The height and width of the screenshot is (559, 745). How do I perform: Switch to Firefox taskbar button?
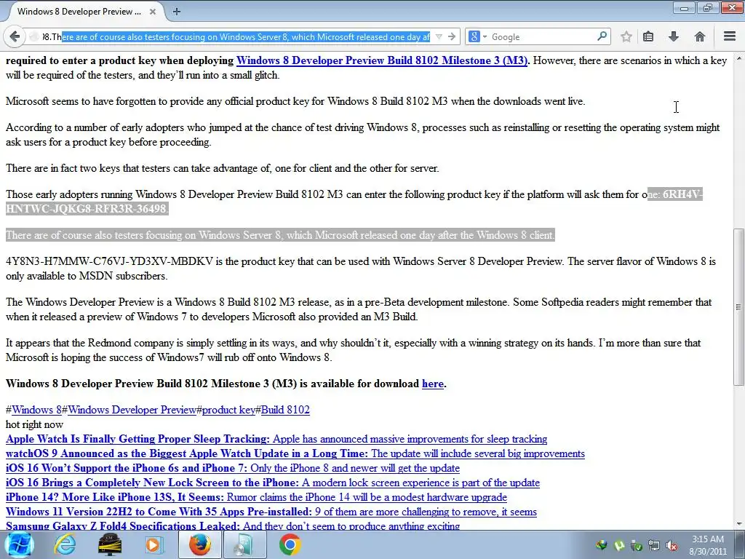[199, 544]
